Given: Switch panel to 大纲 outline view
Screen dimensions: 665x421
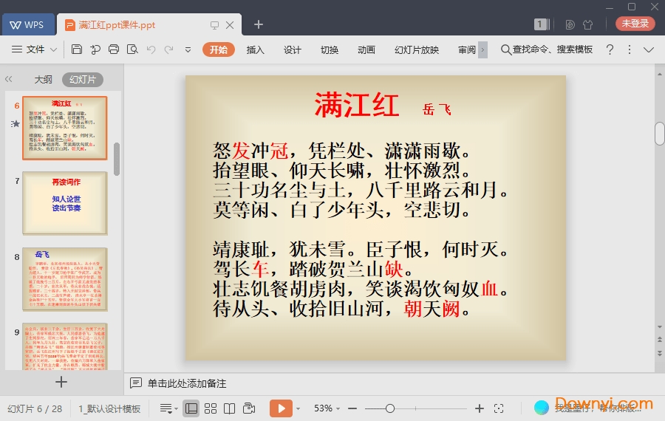Looking at the screenshot, I should pos(43,80).
